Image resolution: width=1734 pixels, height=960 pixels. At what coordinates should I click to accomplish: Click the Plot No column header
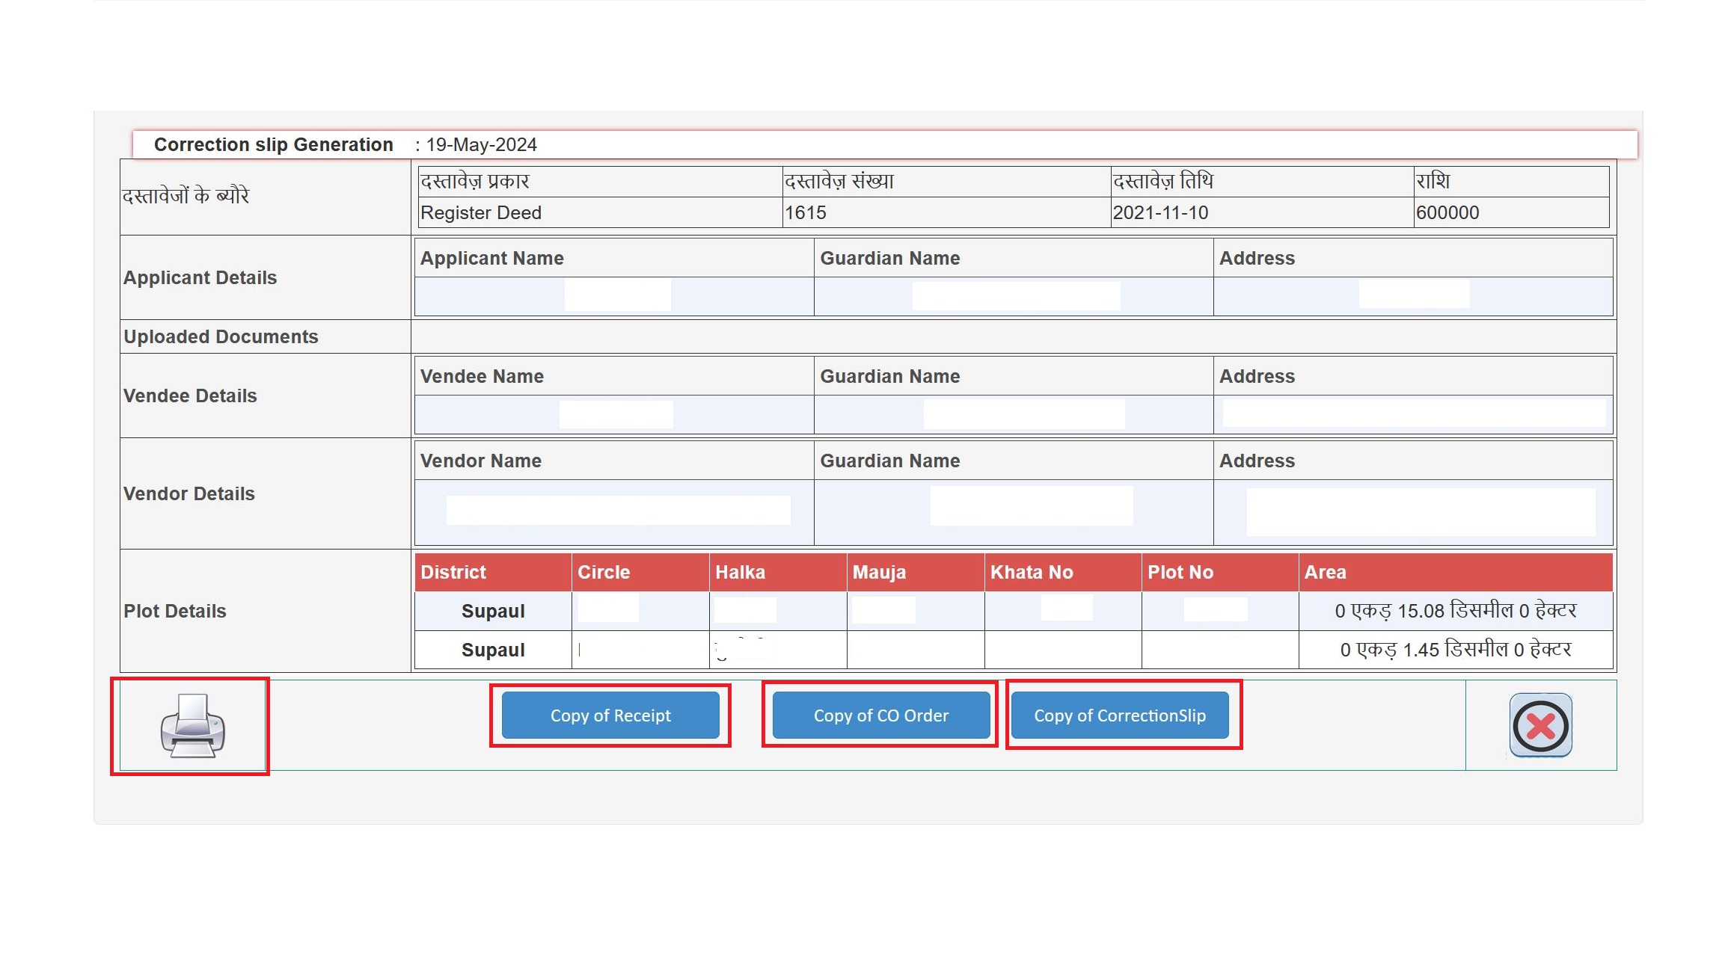coord(1180,572)
